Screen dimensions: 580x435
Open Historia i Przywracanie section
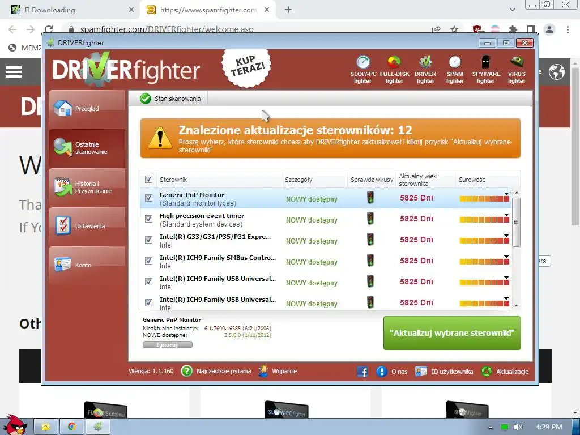point(87,187)
